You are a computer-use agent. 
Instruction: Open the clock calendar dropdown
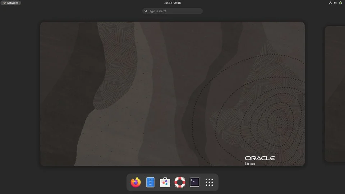(172, 3)
